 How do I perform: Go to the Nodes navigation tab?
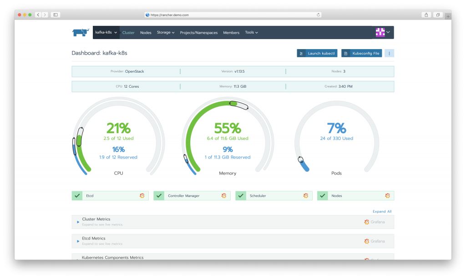pos(146,33)
